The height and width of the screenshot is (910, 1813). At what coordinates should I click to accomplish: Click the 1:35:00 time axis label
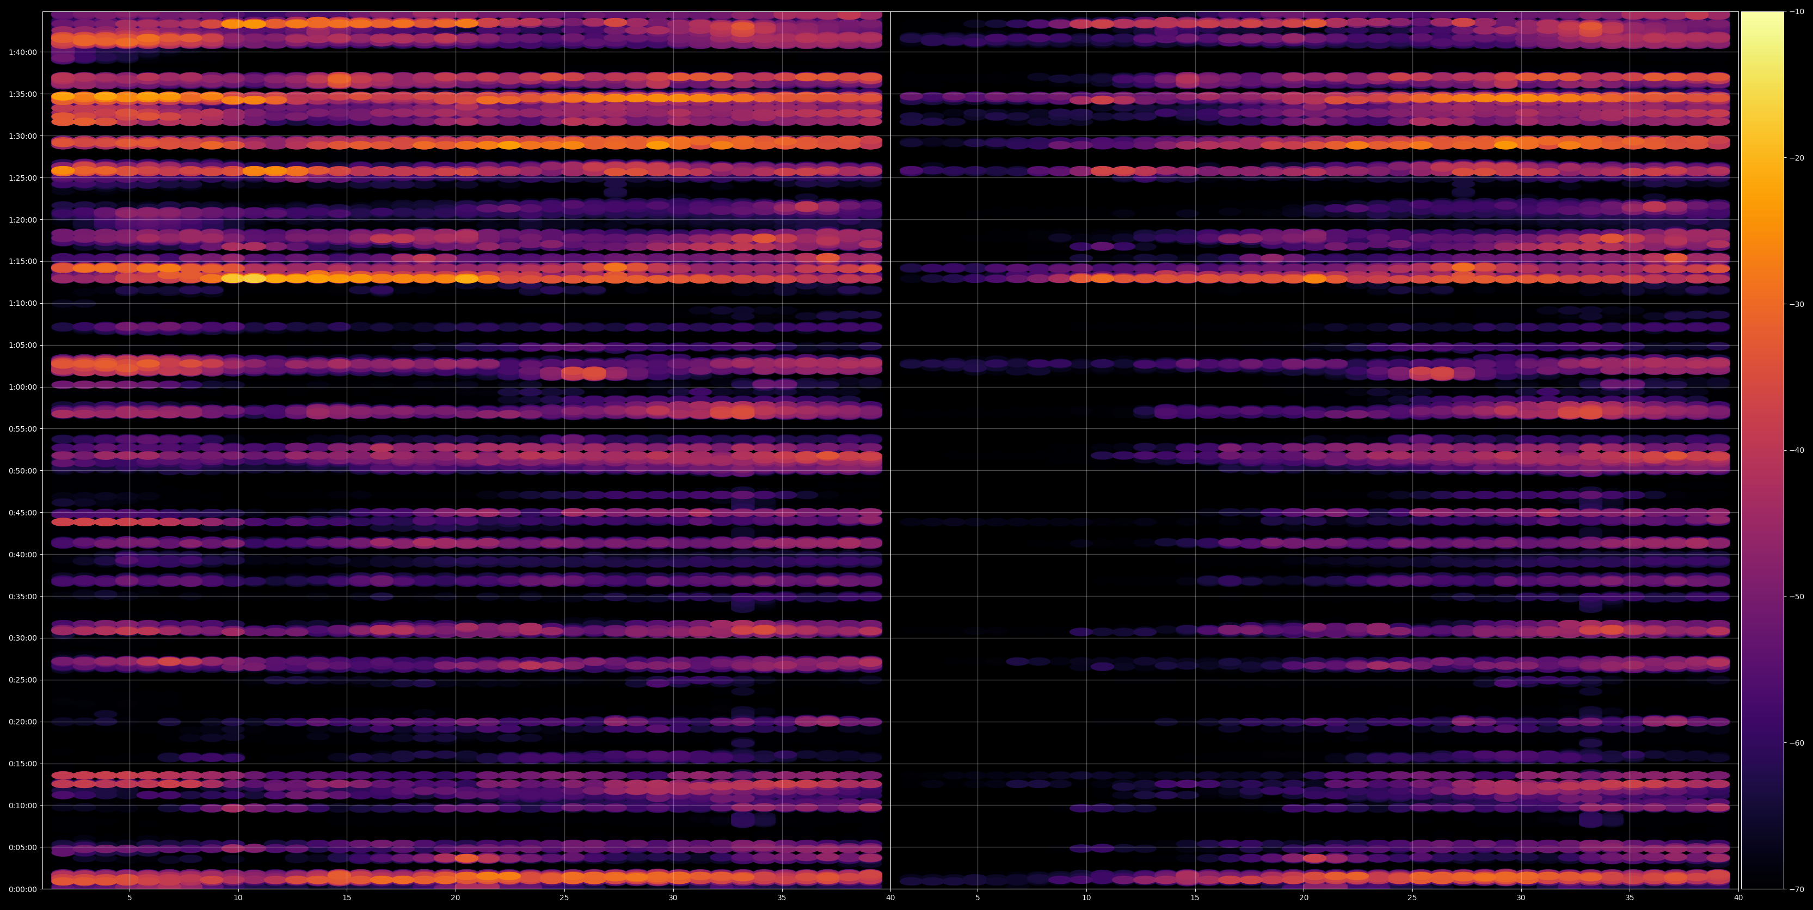pyautogui.click(x=23, y=94)
